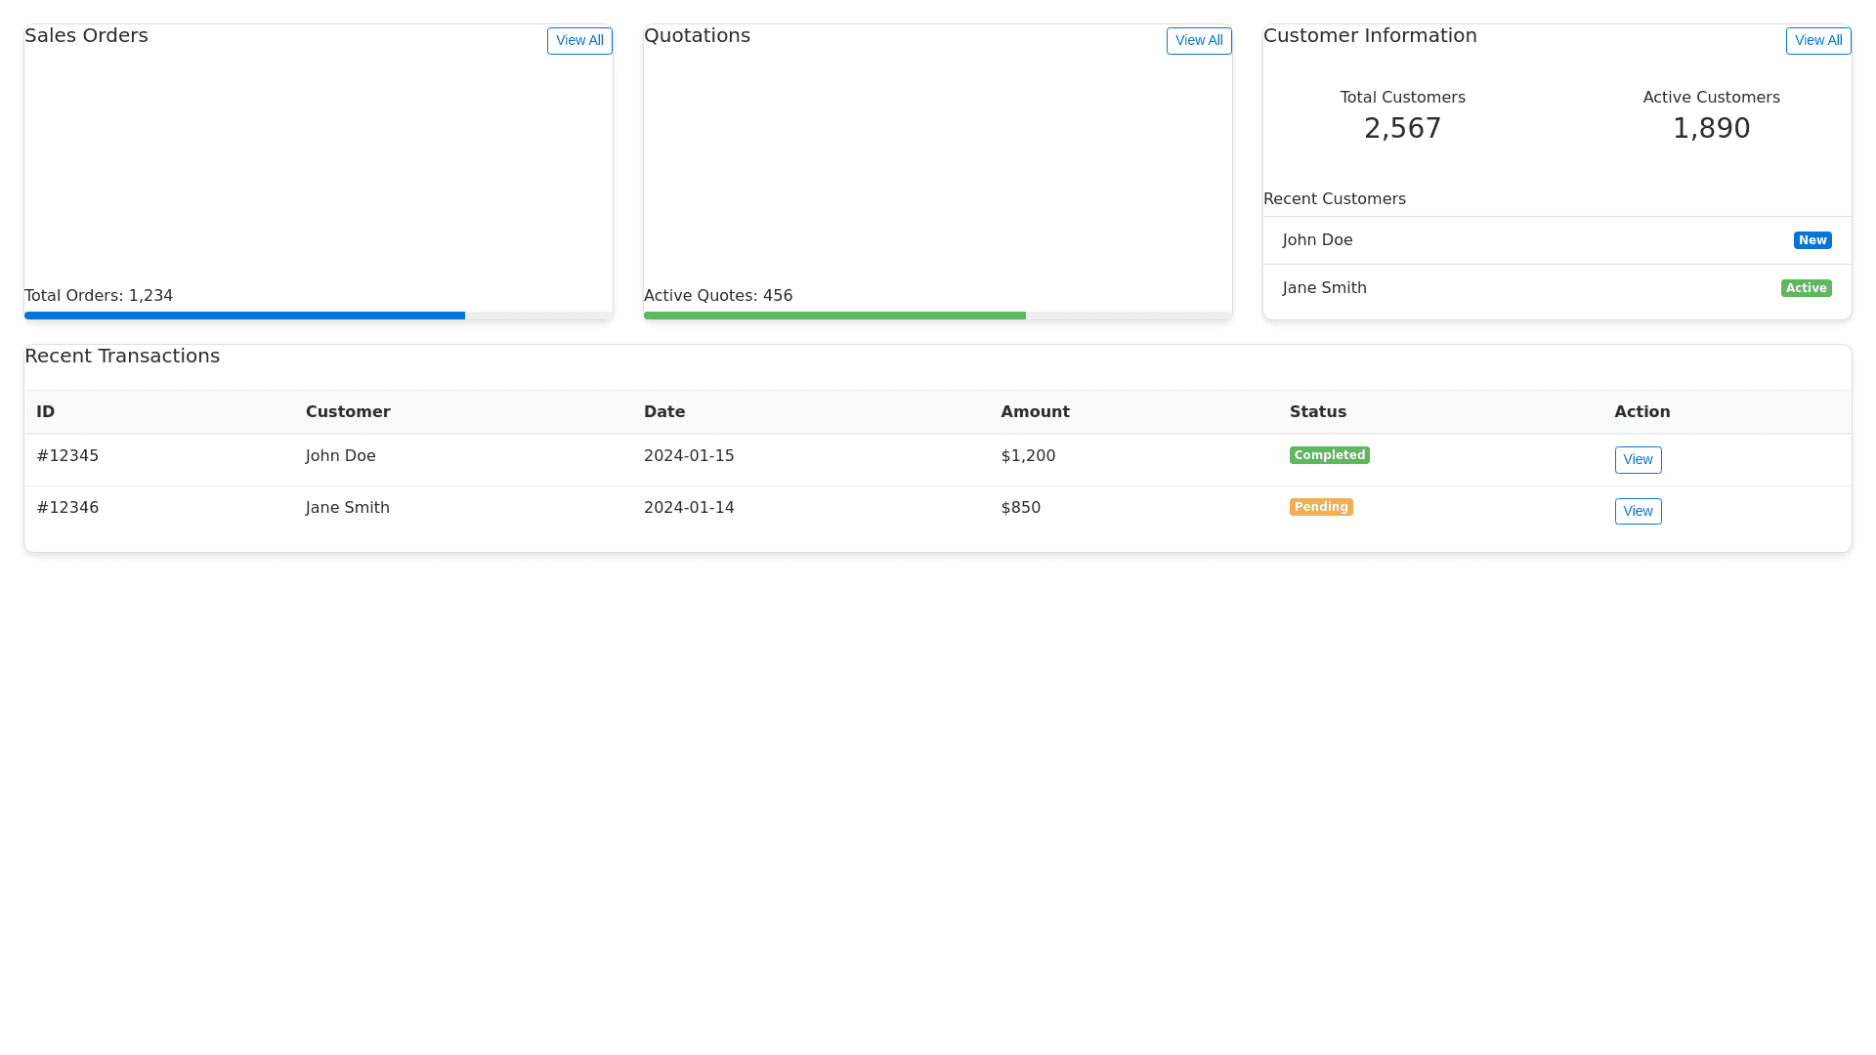
Task: Open View All in Customer Information
Action: (1818, 40)
